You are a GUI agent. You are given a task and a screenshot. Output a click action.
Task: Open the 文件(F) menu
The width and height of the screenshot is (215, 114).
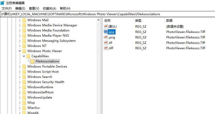click(x=7, y=9)
